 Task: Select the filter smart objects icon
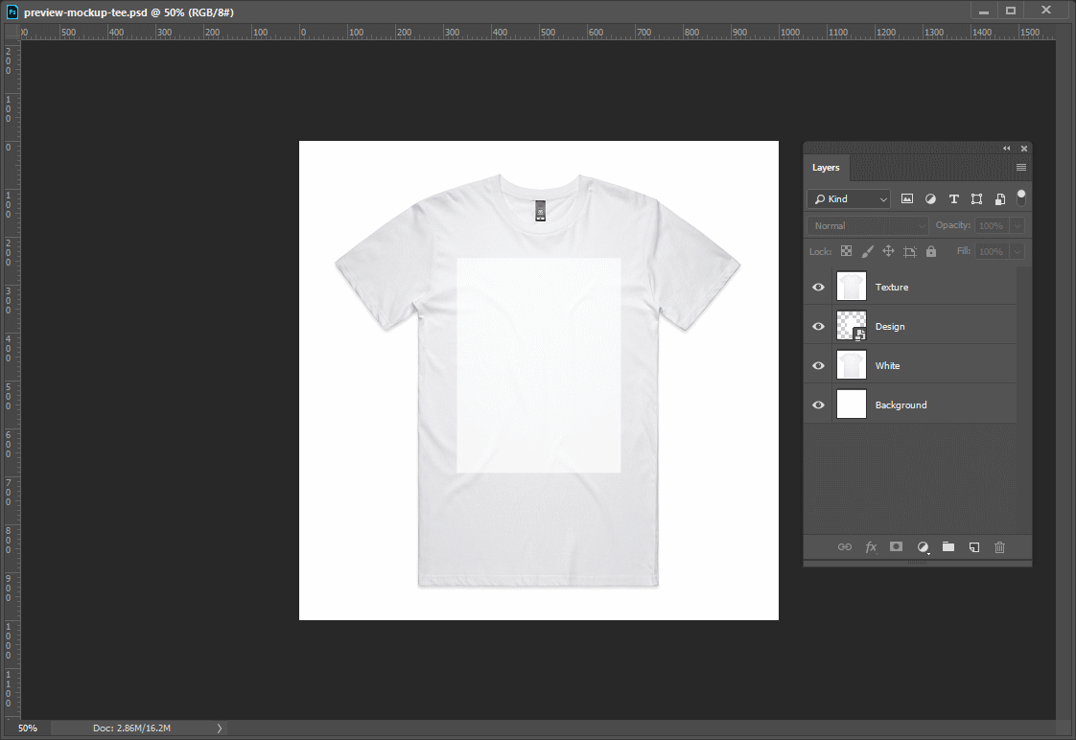pos(999,198)
